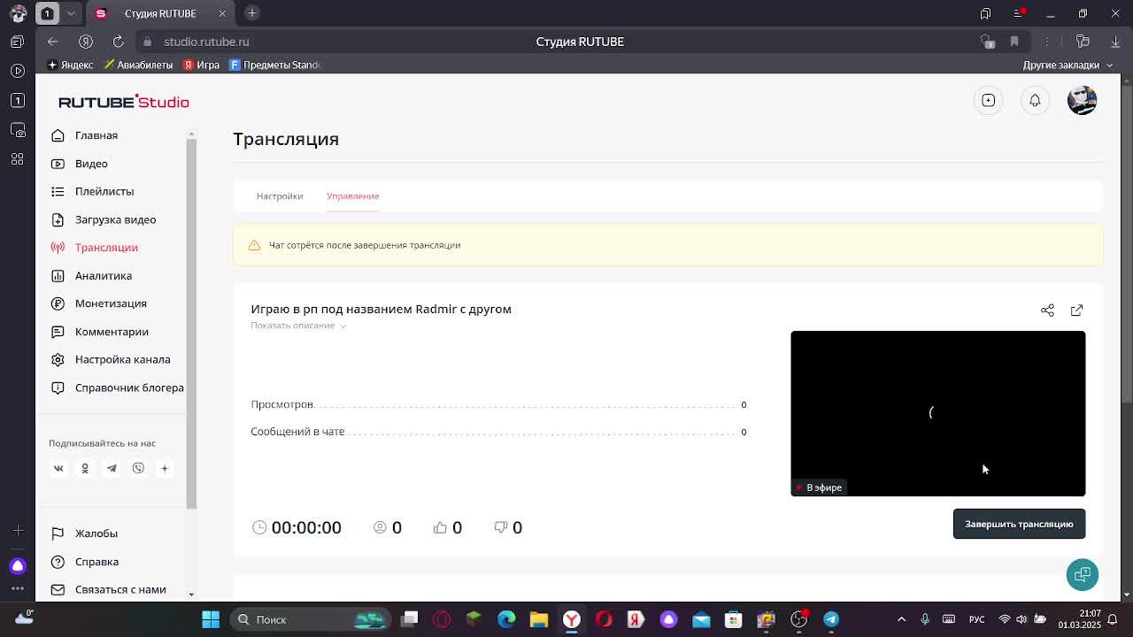Click the warning icon in chat notice
Image resolution: width=1133 pixels, height=637 pixels.
click(x=254, y=245)
